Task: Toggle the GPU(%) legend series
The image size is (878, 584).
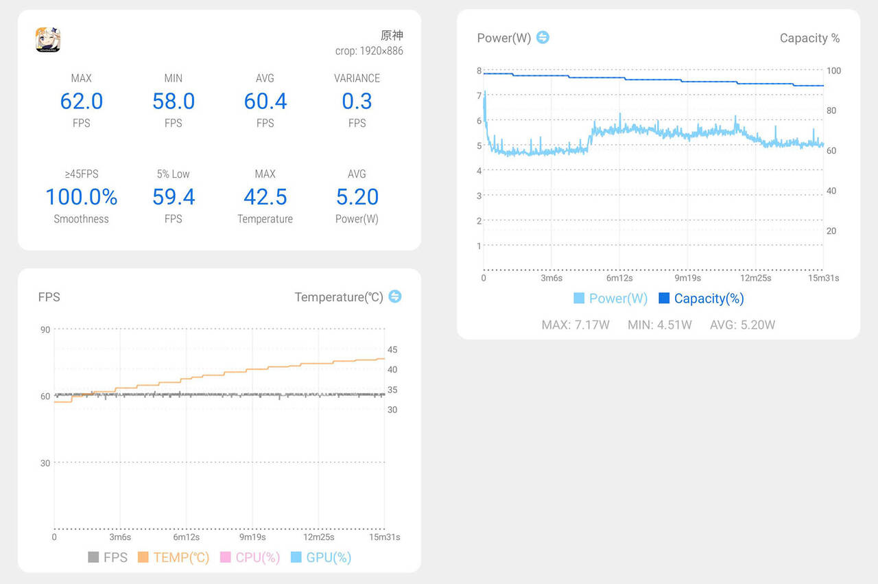Action: click(321, 557)
